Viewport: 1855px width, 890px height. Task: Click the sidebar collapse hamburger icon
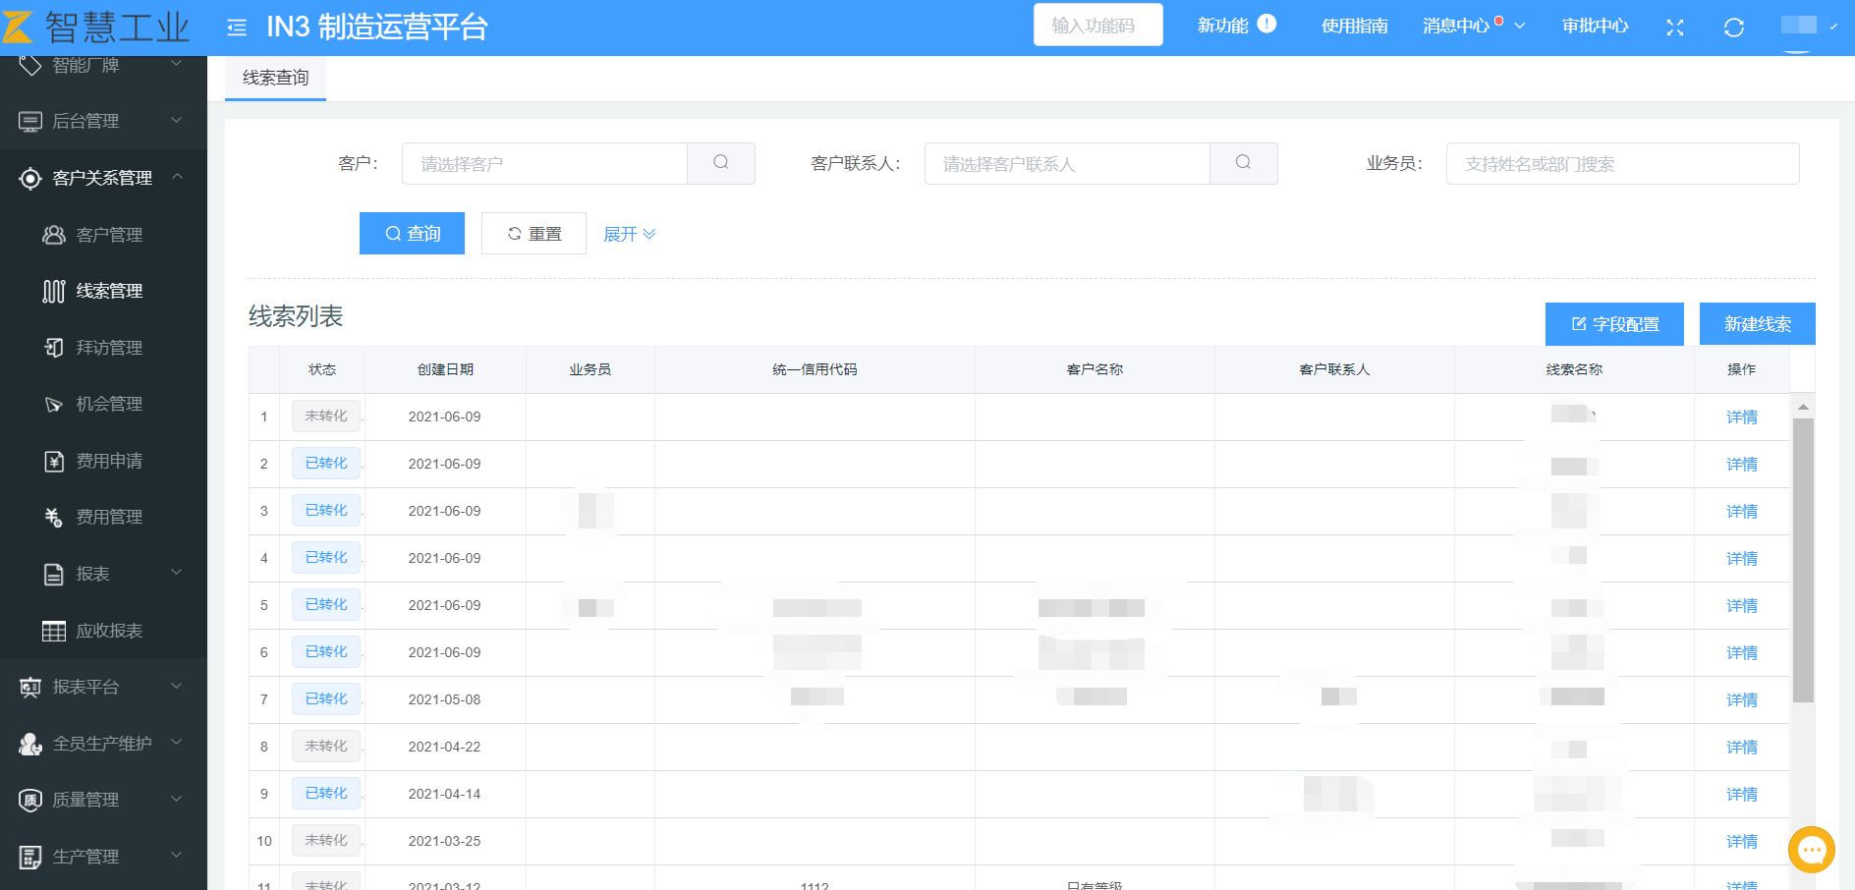coord(237,28)
